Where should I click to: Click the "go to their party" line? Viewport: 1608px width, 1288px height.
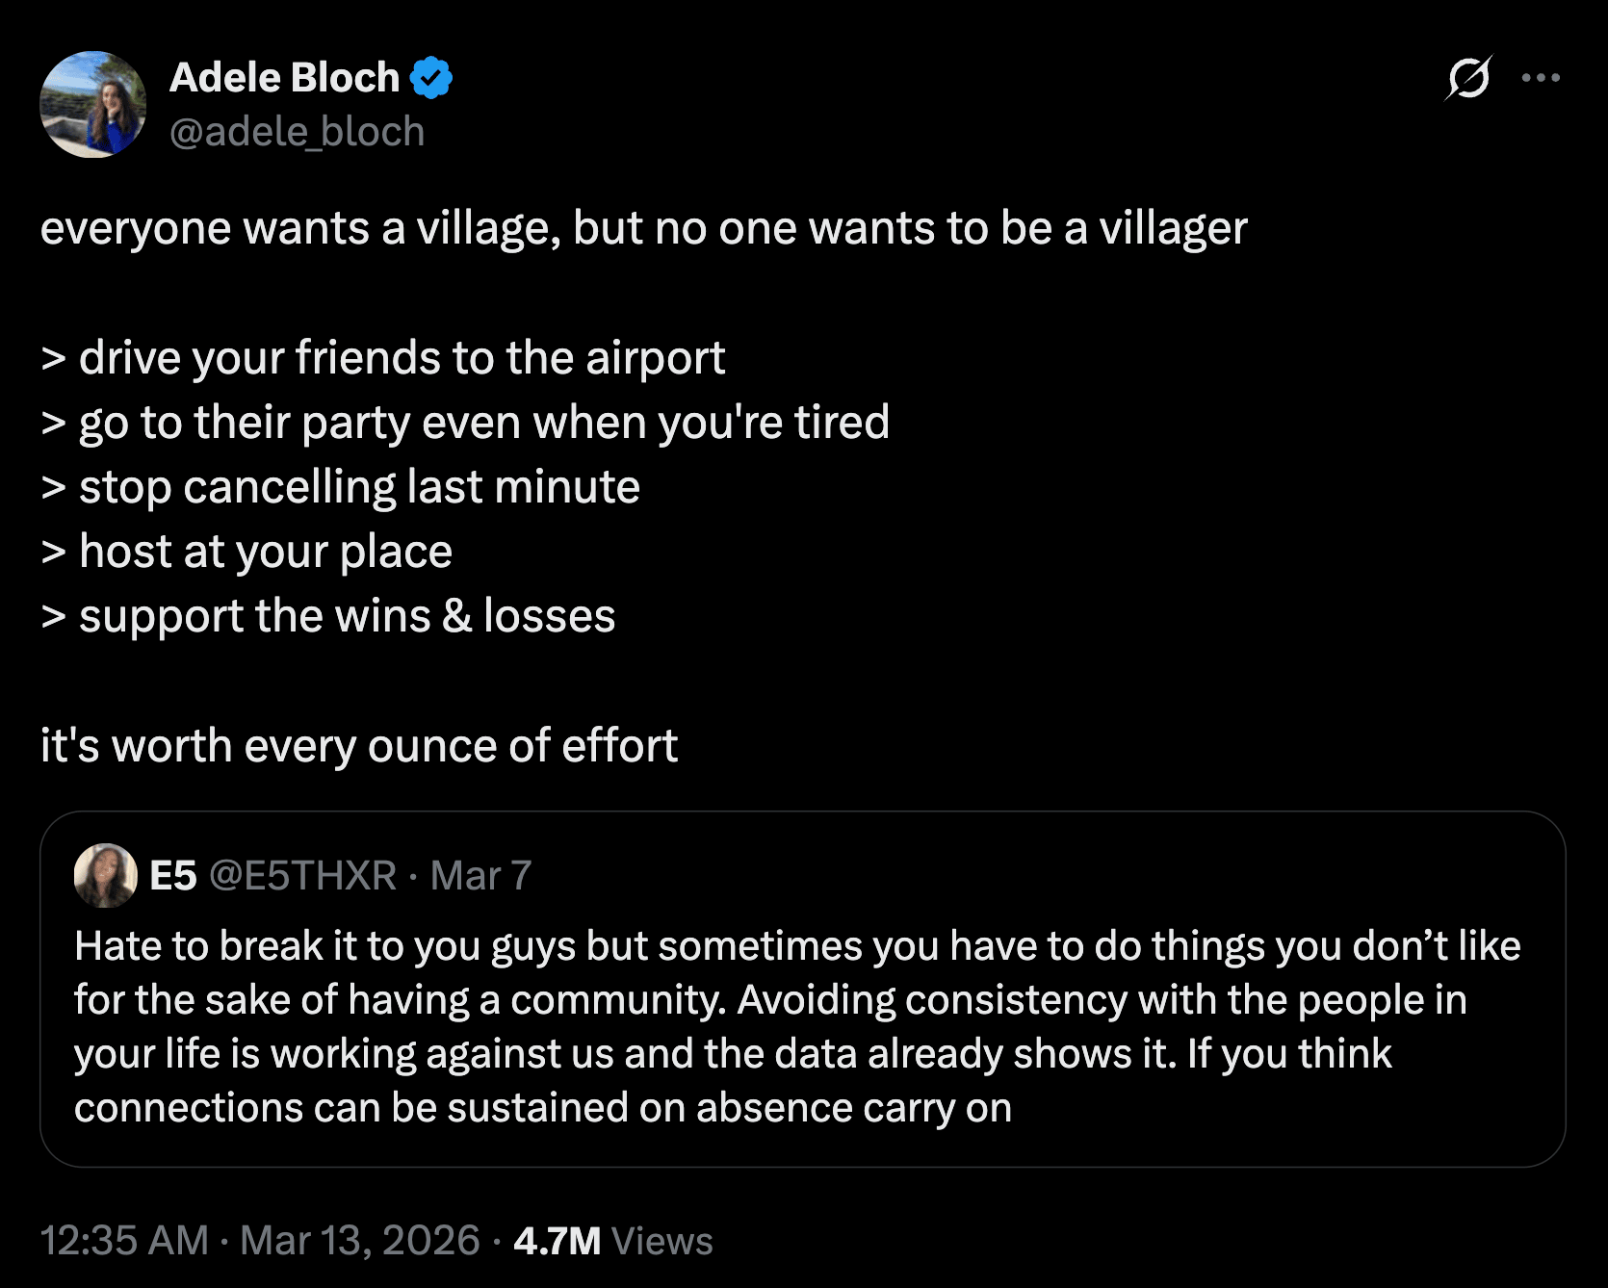[483, 423]
